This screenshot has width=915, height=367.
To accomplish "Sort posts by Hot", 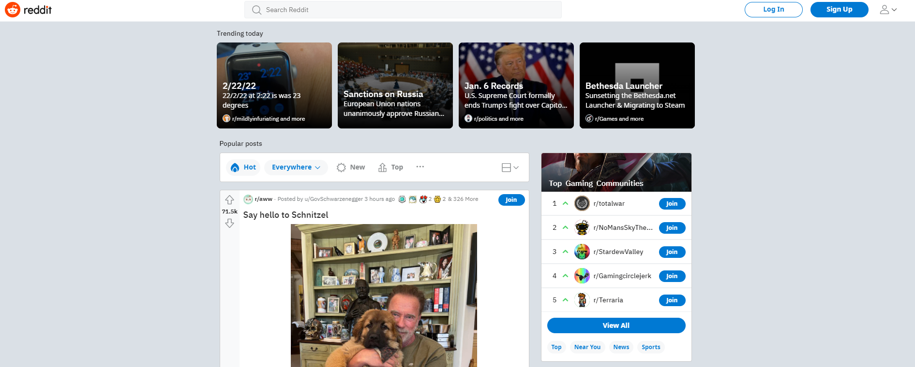I will pyautogui.click(x=243, y=168).
